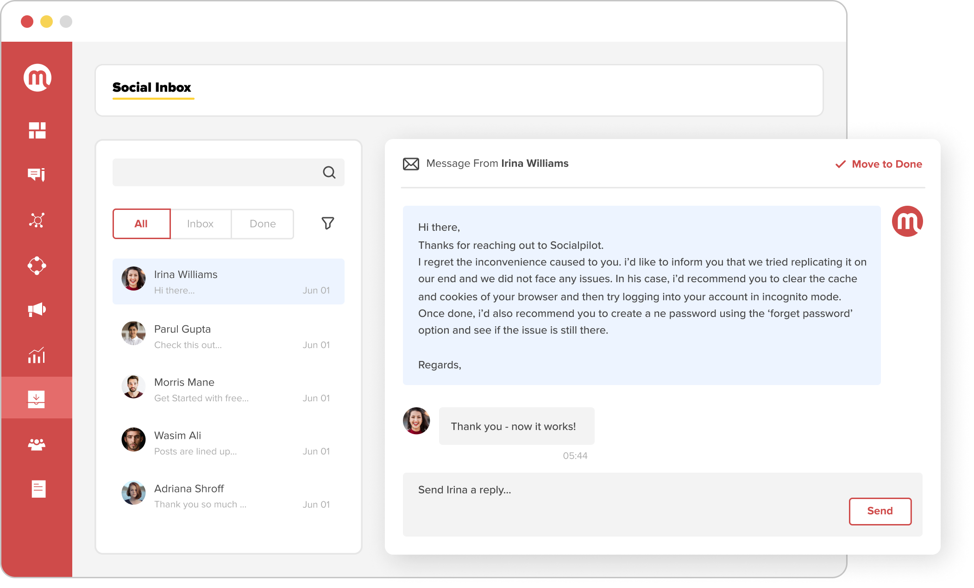Click Morris Mane's profile photo
The image size is (974, 588).
click(x=133, y=386)
